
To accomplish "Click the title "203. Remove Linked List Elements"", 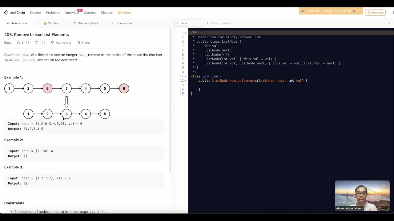I will pyautogui.click(x=37, y=35).
